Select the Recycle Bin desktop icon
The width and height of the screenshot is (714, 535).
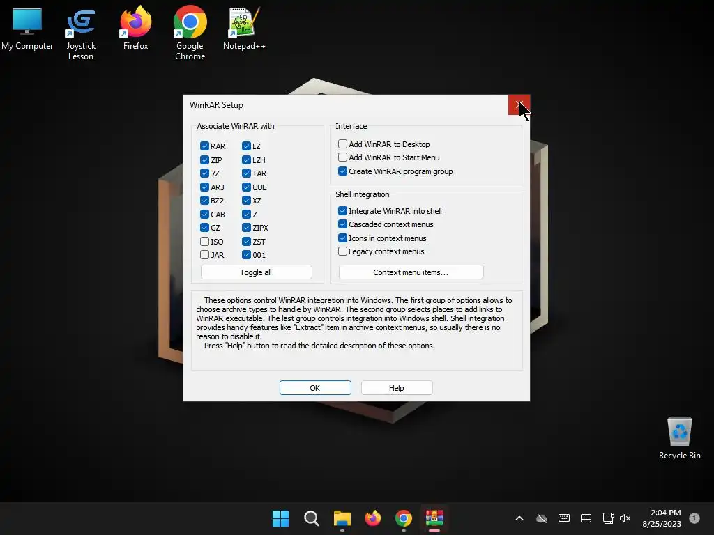click(679, 438)
